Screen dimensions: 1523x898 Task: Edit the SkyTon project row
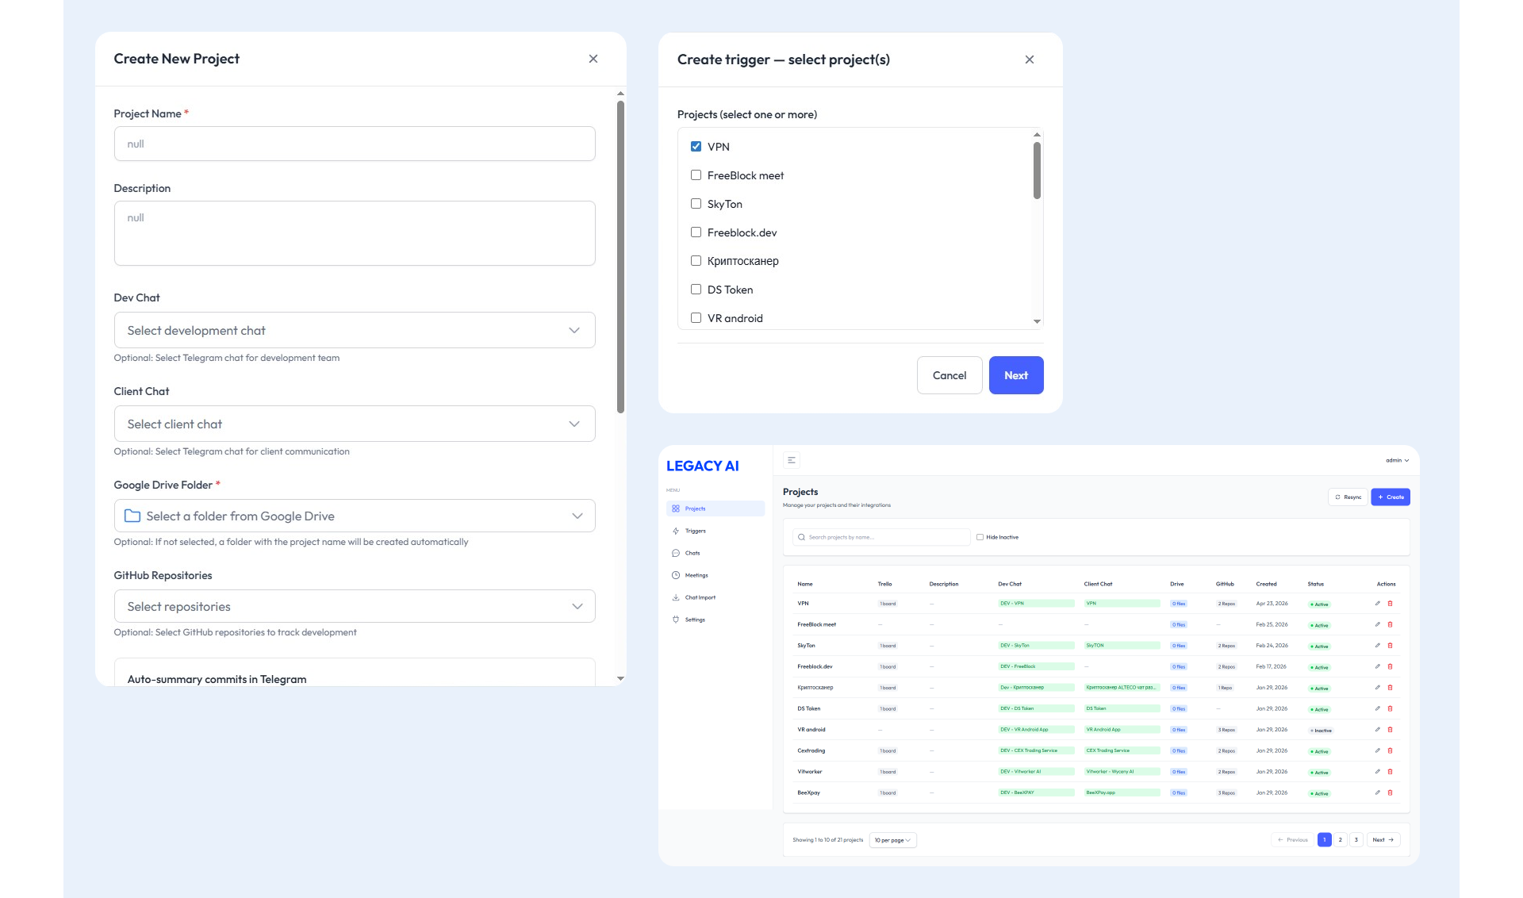pyautogui.click(x=1378, y=646)
